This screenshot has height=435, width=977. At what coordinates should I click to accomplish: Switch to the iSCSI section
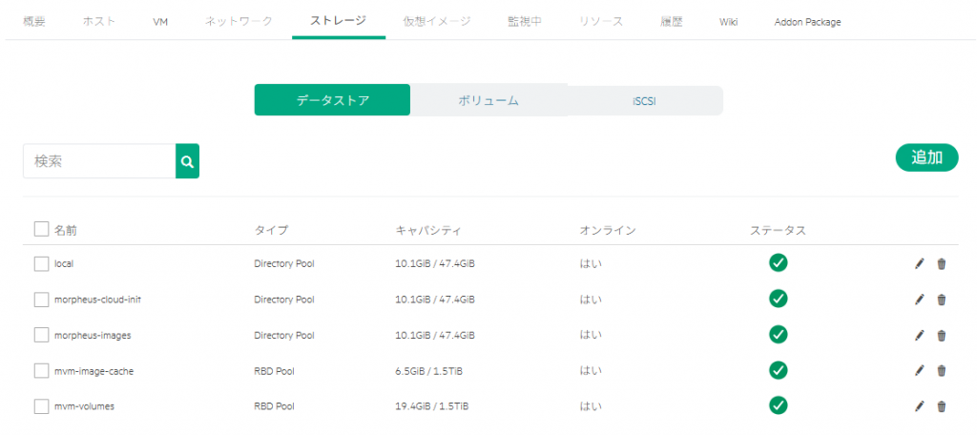(644, 100)
